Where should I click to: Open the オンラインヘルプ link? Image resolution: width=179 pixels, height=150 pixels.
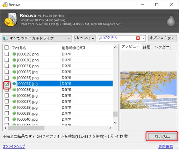click(x=14, y=147)
